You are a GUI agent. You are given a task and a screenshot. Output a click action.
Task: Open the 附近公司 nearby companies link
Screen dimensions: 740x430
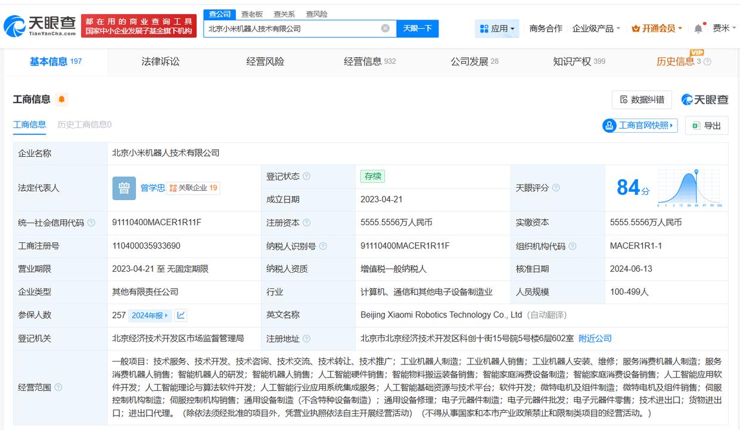595,338
